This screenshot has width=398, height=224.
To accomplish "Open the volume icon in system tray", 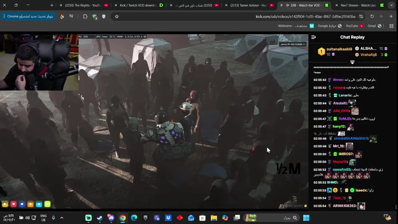I will point(27,218).
